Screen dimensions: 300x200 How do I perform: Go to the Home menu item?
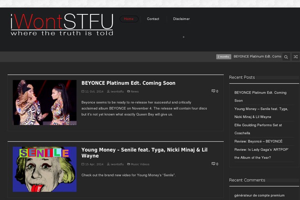[129, 19]
